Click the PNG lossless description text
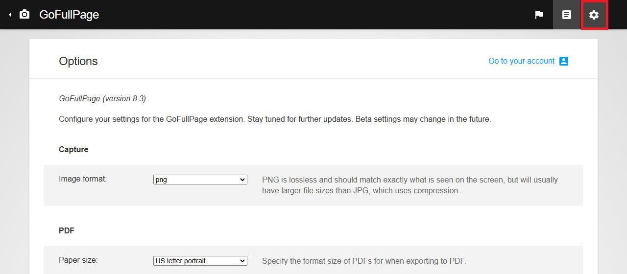627x274 pixels. point(410,185)
